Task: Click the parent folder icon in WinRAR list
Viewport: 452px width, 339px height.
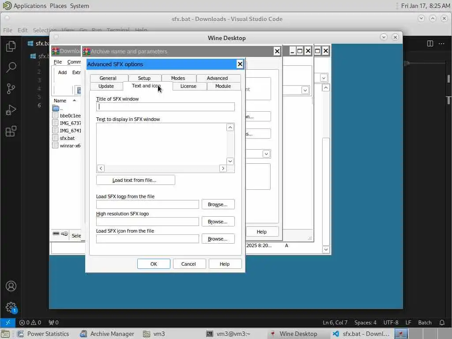Action: point(56,108)
